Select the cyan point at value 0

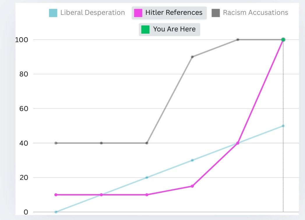pyautogui.click(x=56, y=212)
